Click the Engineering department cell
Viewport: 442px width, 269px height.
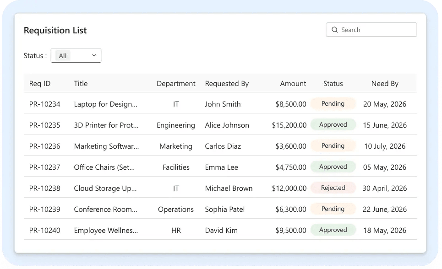click(x=176, y=125)
